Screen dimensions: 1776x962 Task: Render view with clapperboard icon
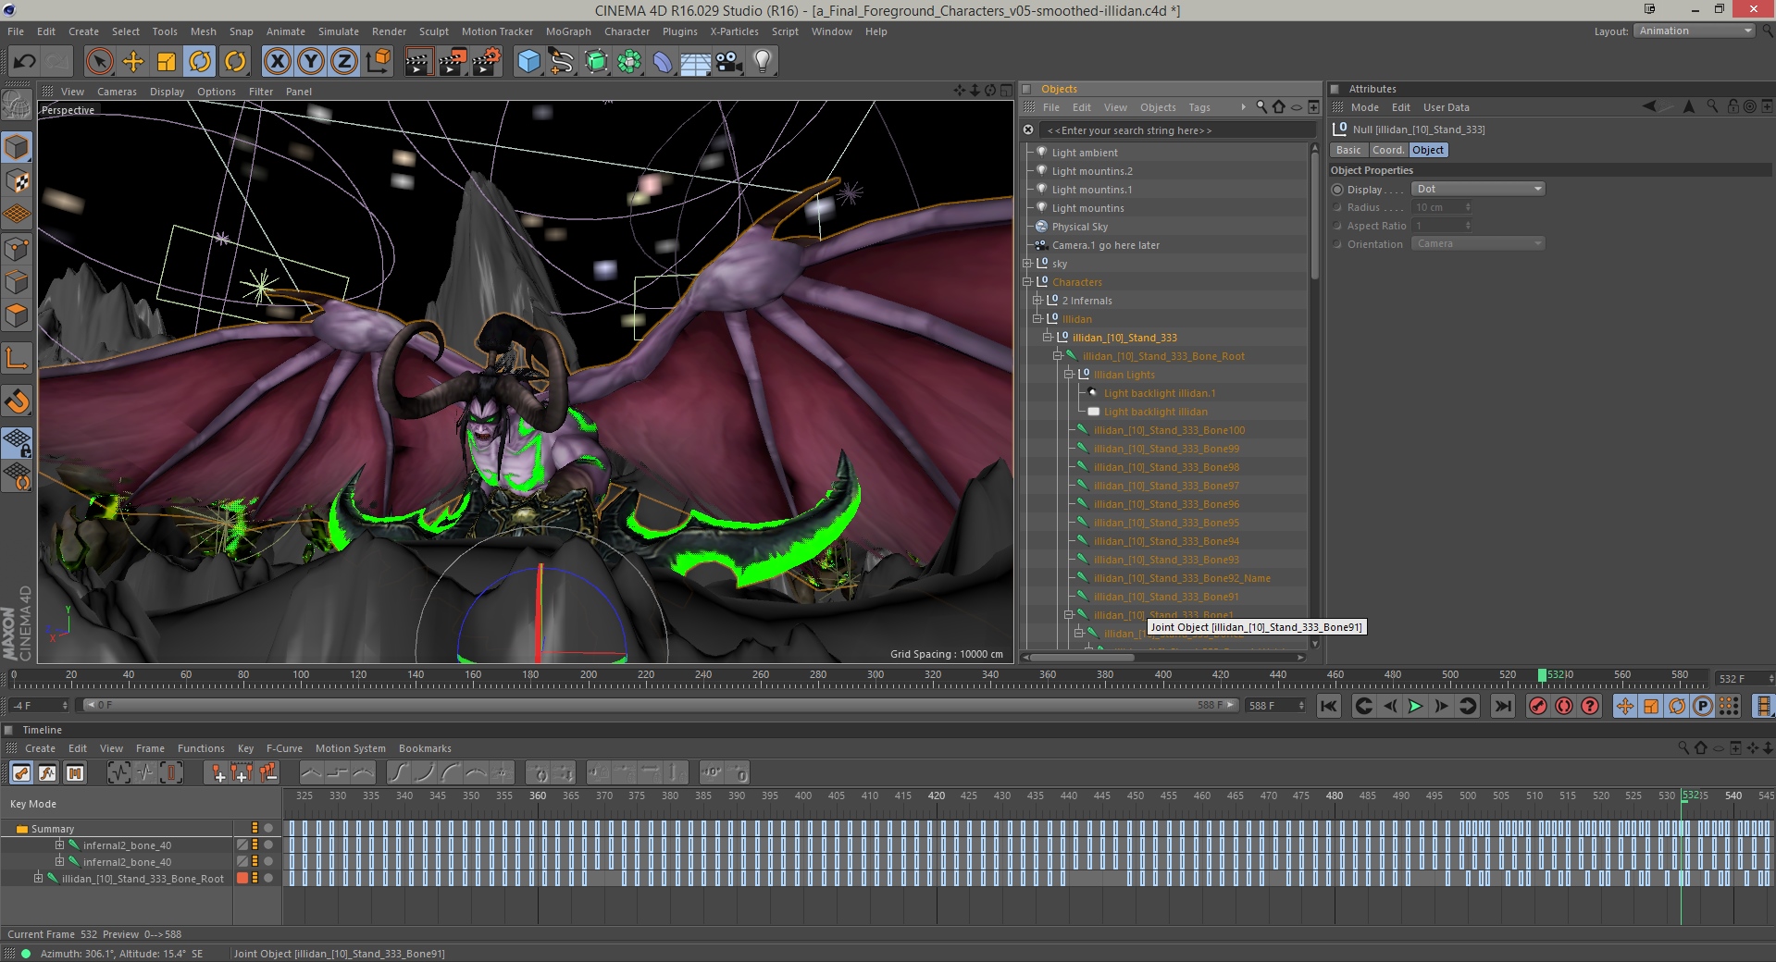(418, 62)
